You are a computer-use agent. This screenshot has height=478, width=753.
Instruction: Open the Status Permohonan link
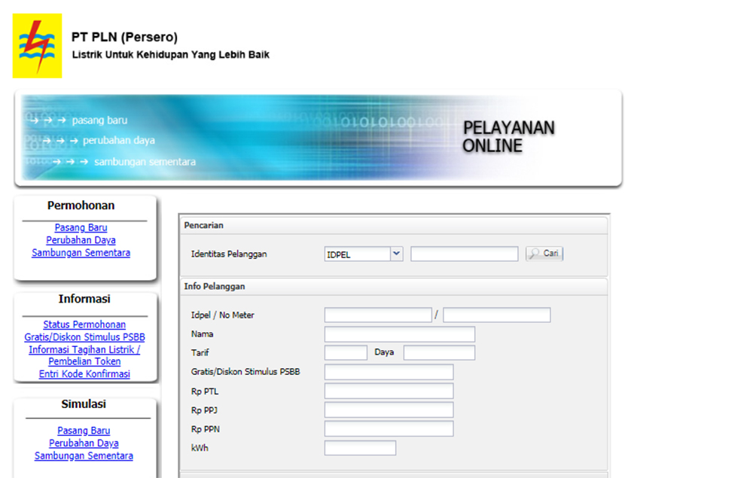click(x=84, y=324)
